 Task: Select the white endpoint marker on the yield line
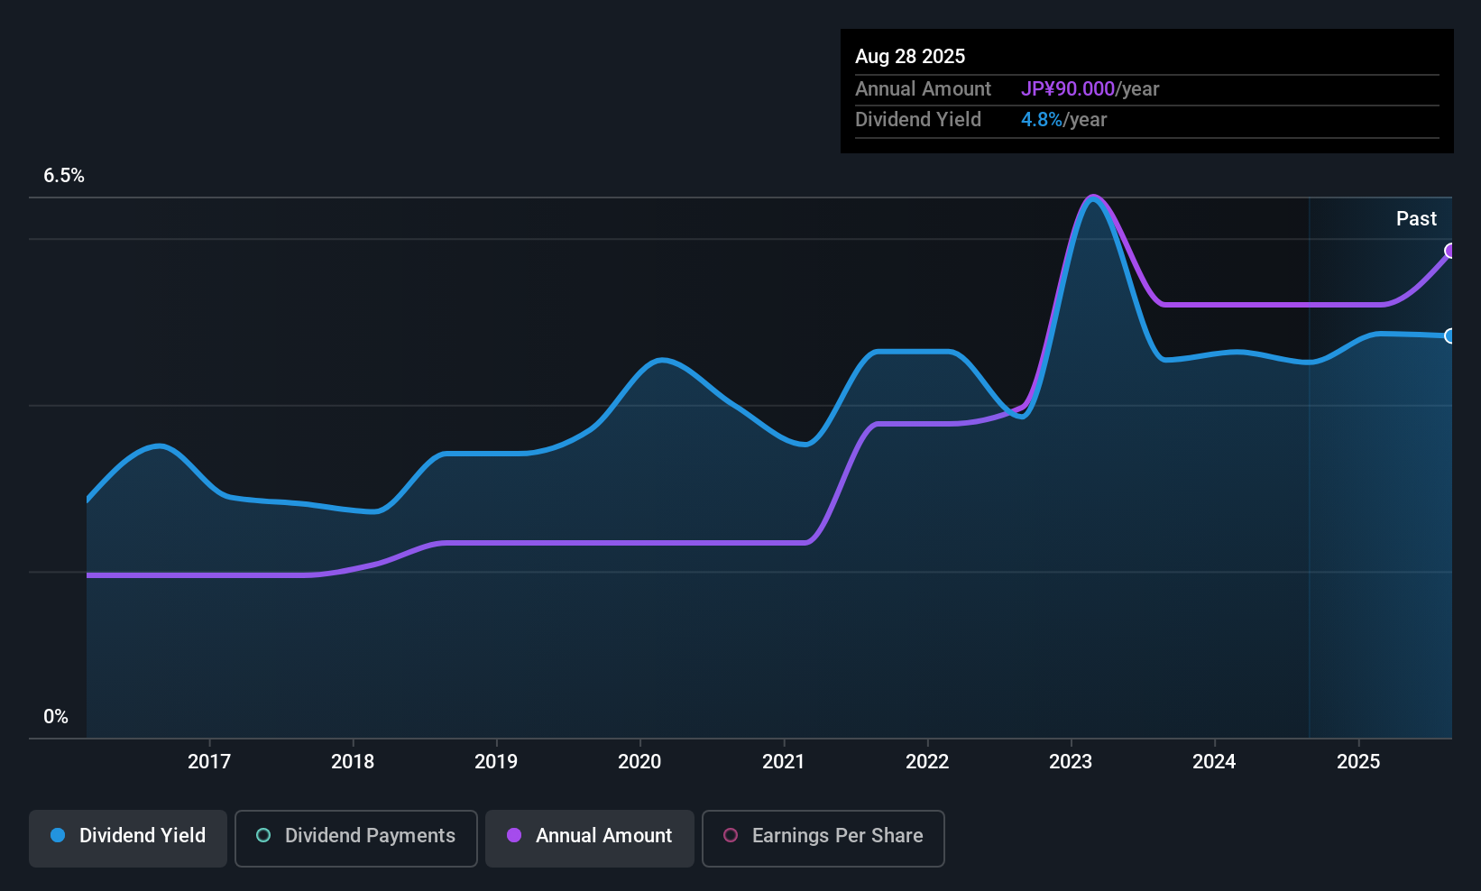click(1450, 335)
